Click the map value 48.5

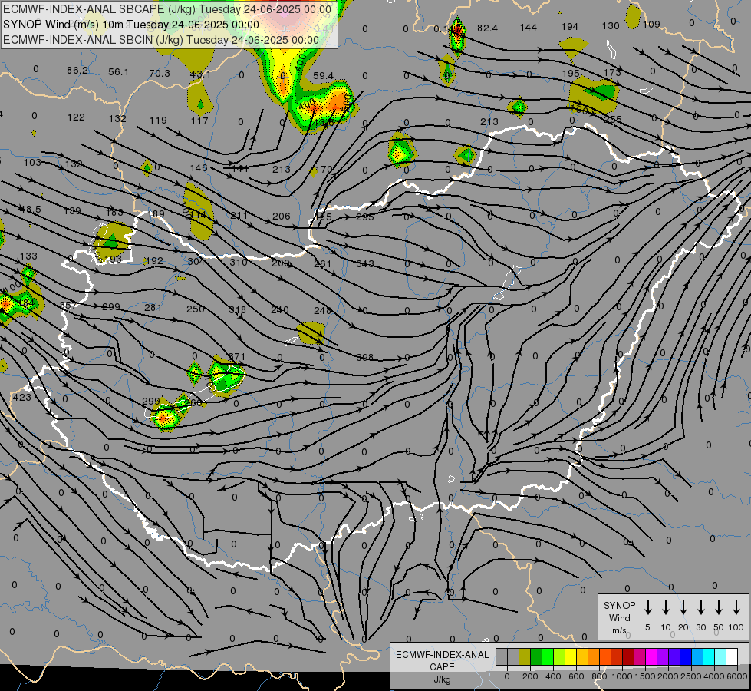coord(30,209)
